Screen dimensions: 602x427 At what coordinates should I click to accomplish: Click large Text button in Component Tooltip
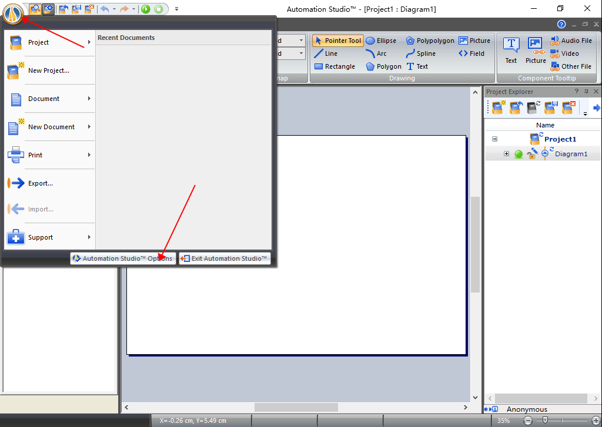tap(511, 51)
